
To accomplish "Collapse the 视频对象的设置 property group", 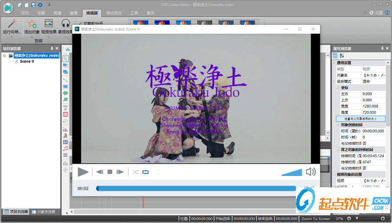I will [x=334, y=175].
